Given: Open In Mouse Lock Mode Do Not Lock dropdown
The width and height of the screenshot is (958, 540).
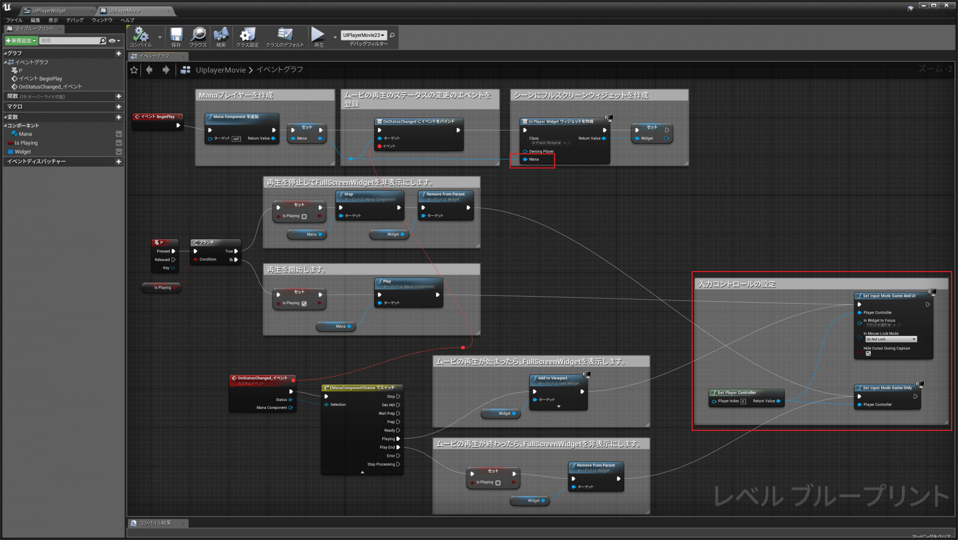Looking at the screenshot, I should click(x=891, y=339).
